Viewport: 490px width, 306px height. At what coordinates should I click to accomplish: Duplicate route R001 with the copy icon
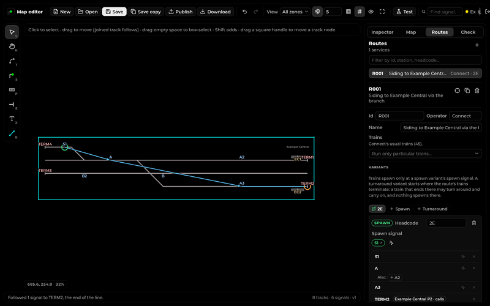click(x=467, y=91)
